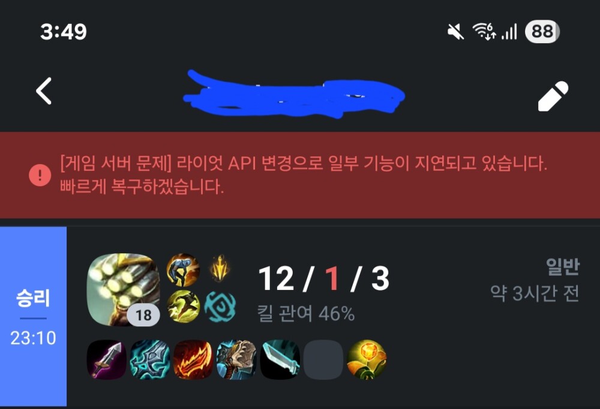Screen dimensions: 600x409
Task: Tap the battery indicator showing 88
Action: 542,31
